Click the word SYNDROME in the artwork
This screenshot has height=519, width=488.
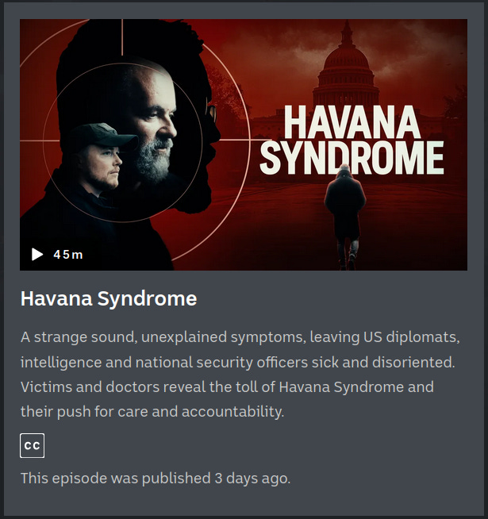pyautogui.click(x=352, y=158)
